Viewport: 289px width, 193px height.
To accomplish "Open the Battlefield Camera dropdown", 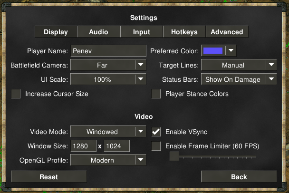I will point(108,65).
